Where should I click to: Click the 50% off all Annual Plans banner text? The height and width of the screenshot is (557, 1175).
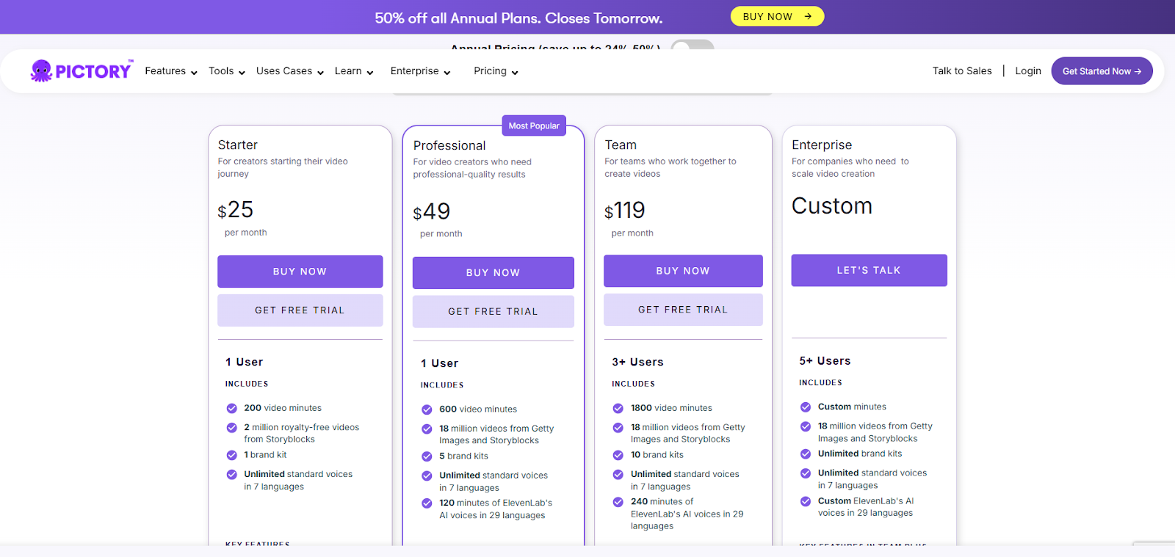coord(518,18)
